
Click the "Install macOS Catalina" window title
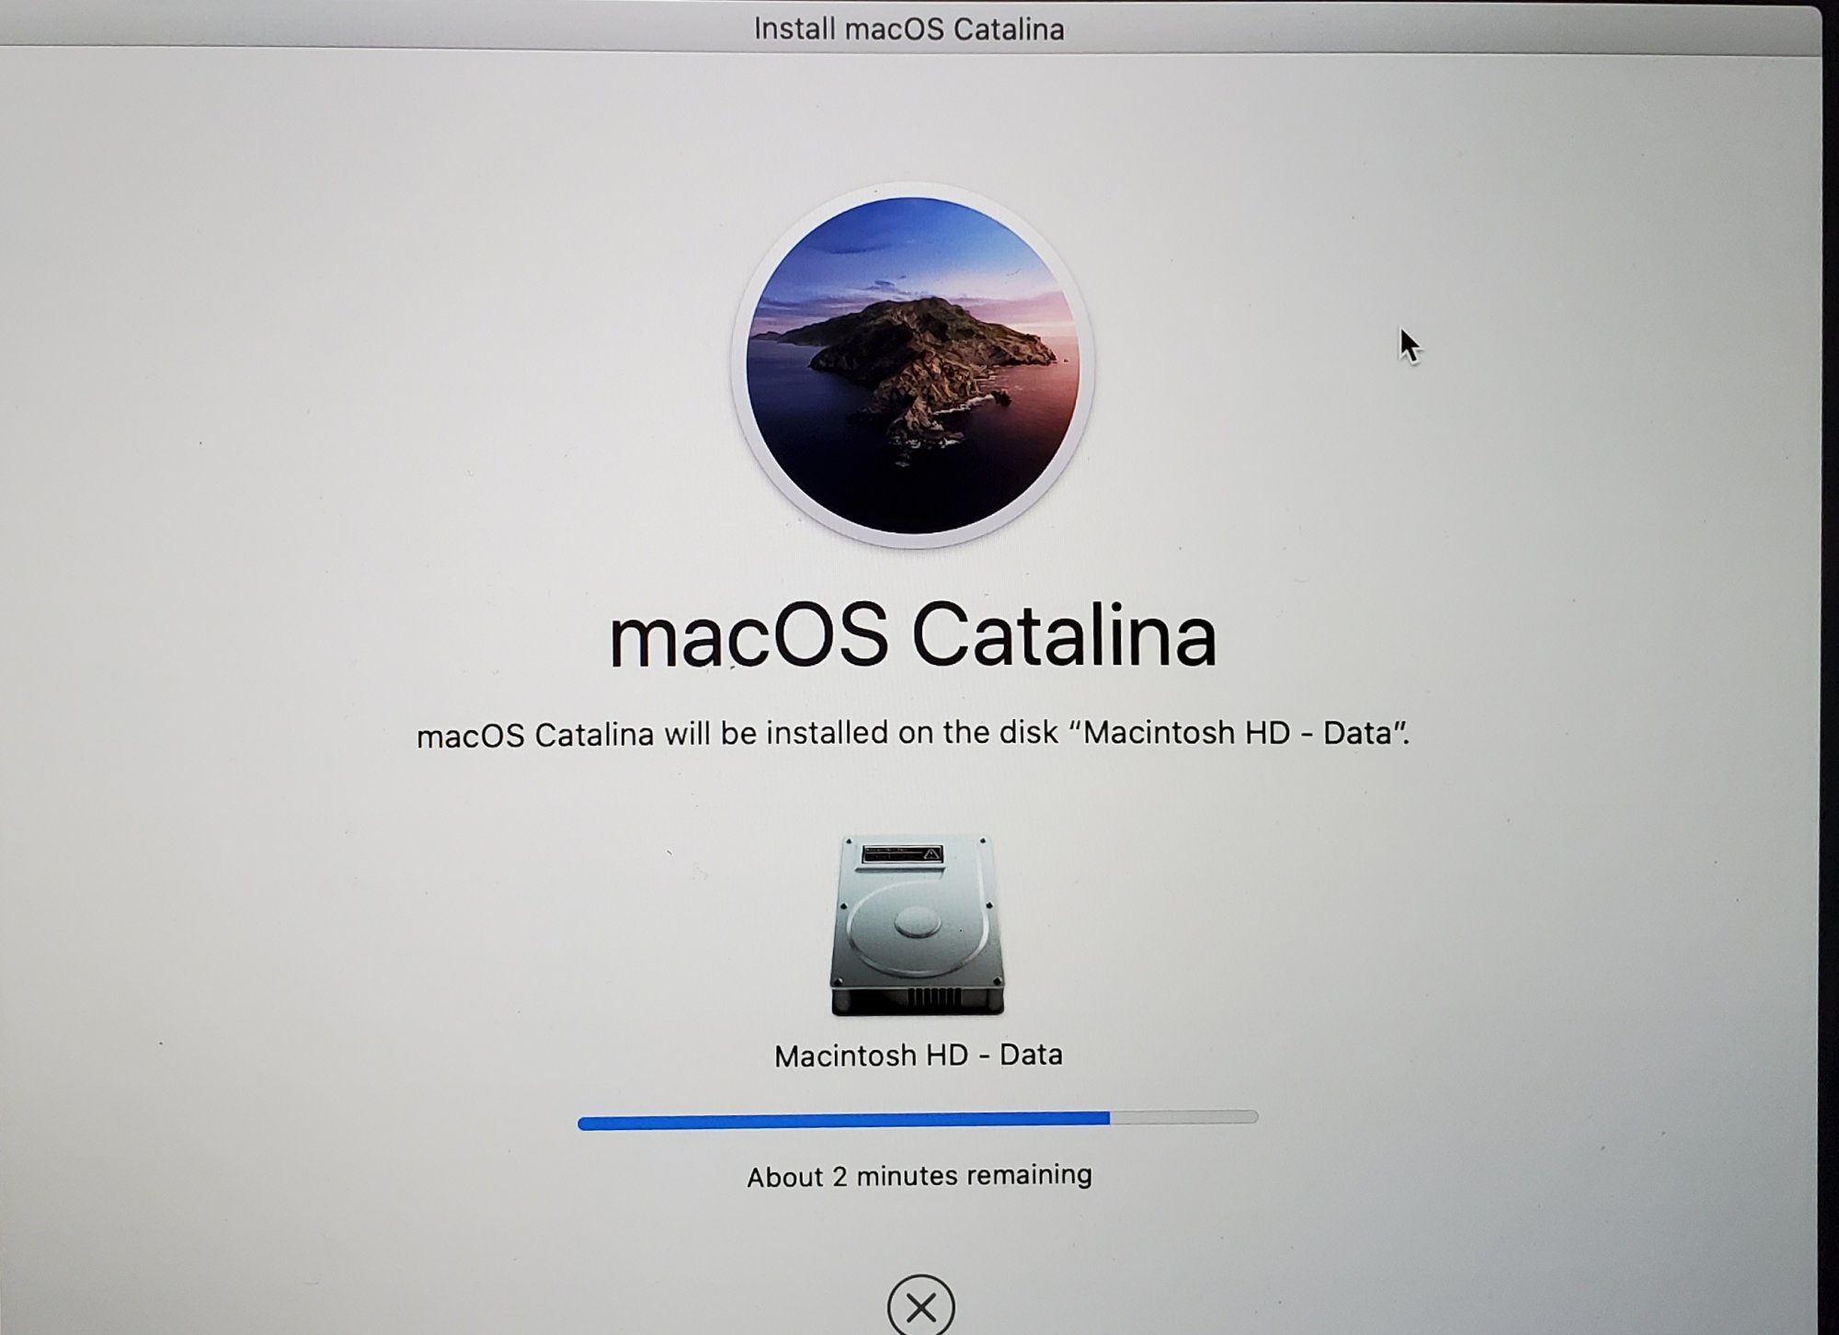(908, 29)
